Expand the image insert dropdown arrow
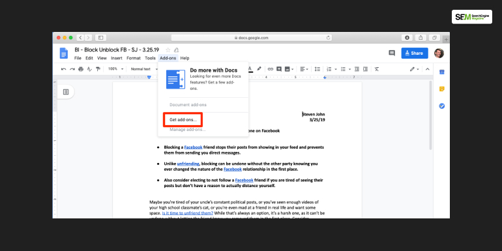502x251 pixels. (x=293, y=69)
